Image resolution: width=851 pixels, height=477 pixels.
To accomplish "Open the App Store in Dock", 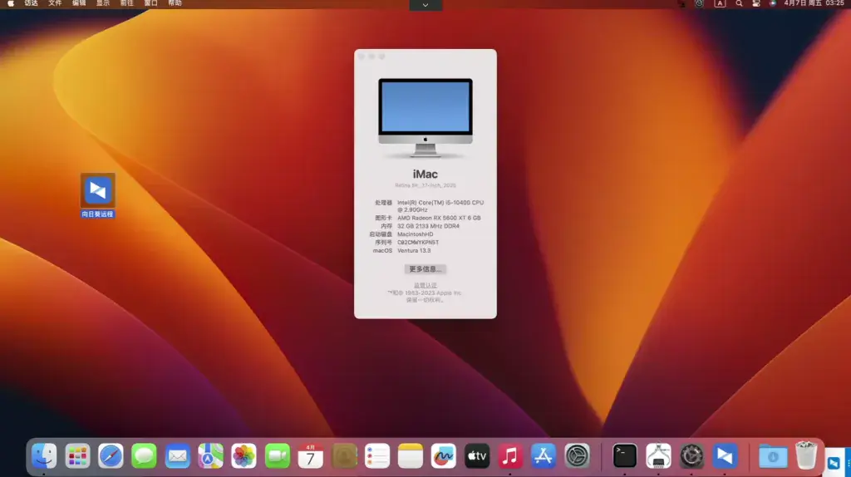I will [544, 456].
